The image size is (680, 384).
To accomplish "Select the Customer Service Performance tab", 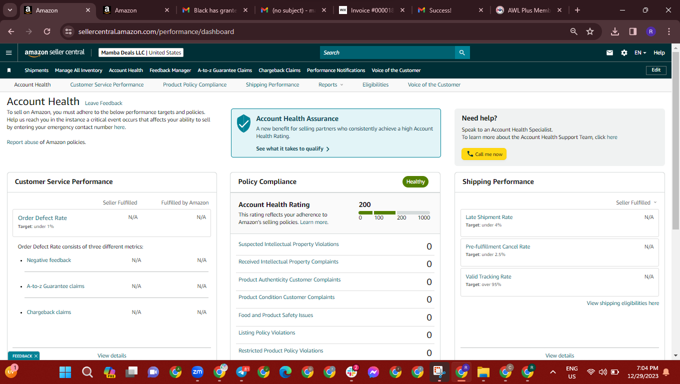I will (x=107, y=85).
